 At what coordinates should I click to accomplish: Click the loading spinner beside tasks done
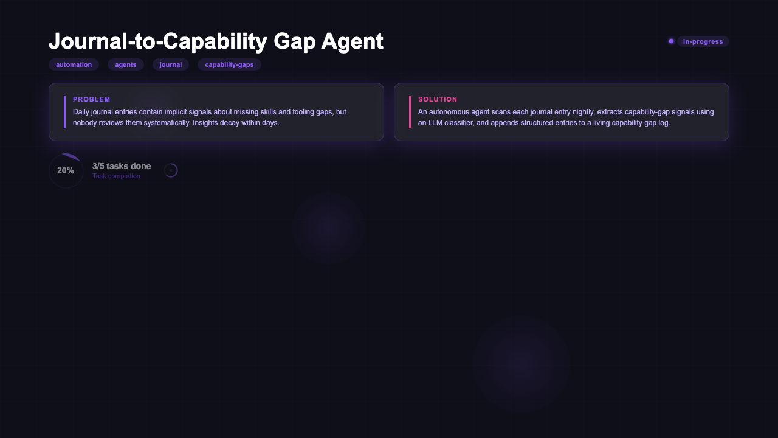pyautogui.click(x=171, y=170)
